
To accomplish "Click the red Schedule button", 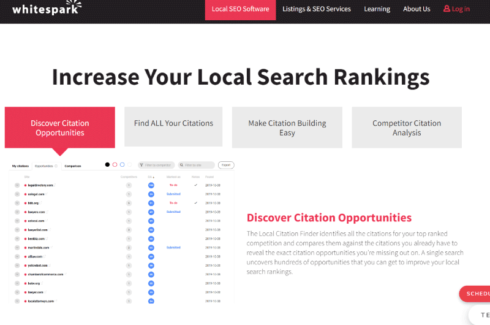I will (x=474, y=294).
